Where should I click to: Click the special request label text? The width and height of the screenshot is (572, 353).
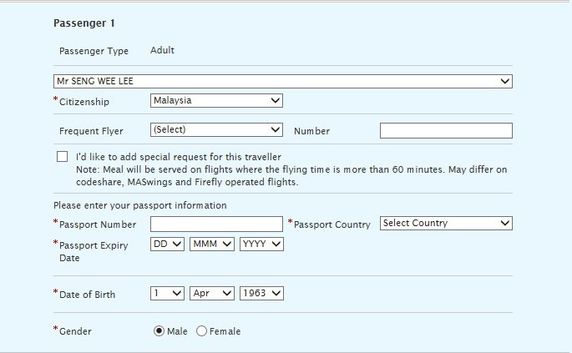179,157
